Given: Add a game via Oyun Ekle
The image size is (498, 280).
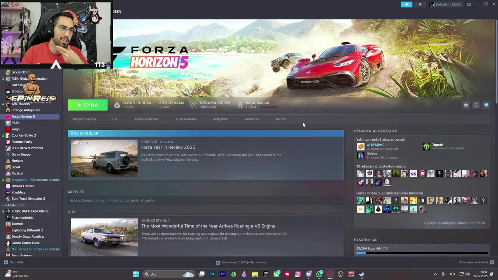Looking at the screenshot, I should point(14,262).
